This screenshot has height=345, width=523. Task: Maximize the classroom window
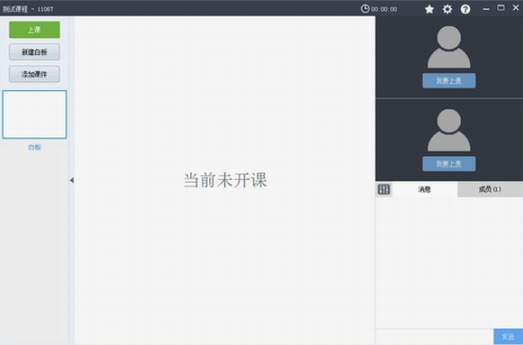(500, 8)
